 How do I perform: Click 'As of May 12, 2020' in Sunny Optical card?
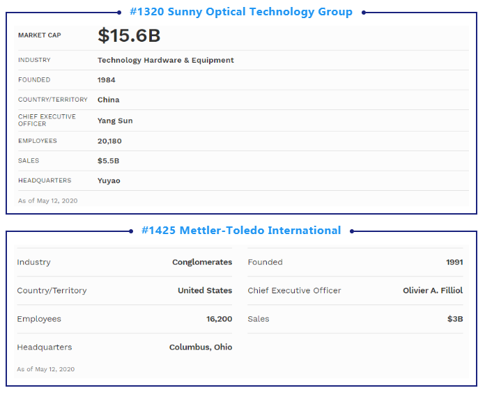click(47, 201)
